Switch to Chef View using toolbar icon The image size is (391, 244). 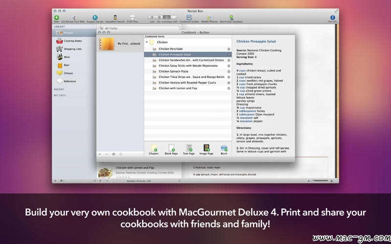coord(132,18)
